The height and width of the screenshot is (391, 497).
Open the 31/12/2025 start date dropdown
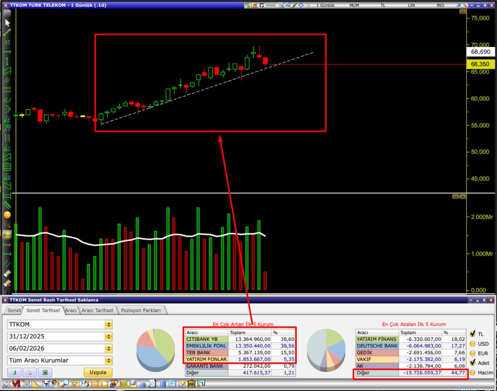[x=109, y=337]
